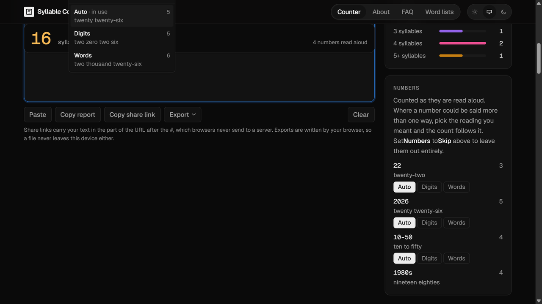Open Word lists page
542x304 pixels.
point(440,12)
